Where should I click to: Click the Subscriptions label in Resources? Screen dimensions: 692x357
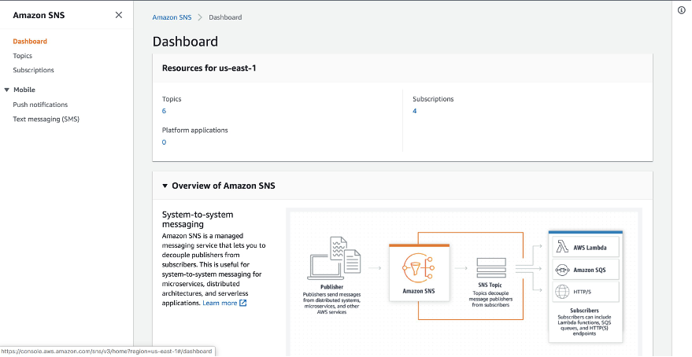point(433,99)
